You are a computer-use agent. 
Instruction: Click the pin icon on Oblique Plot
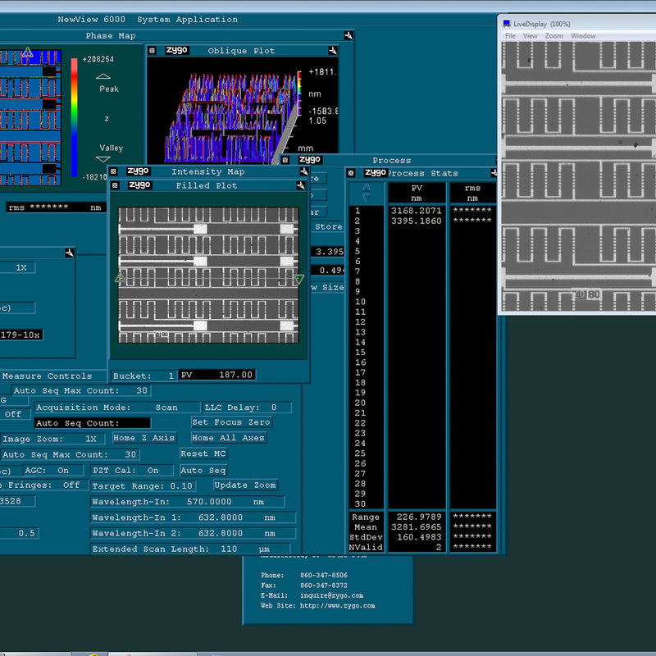(333, 51)
